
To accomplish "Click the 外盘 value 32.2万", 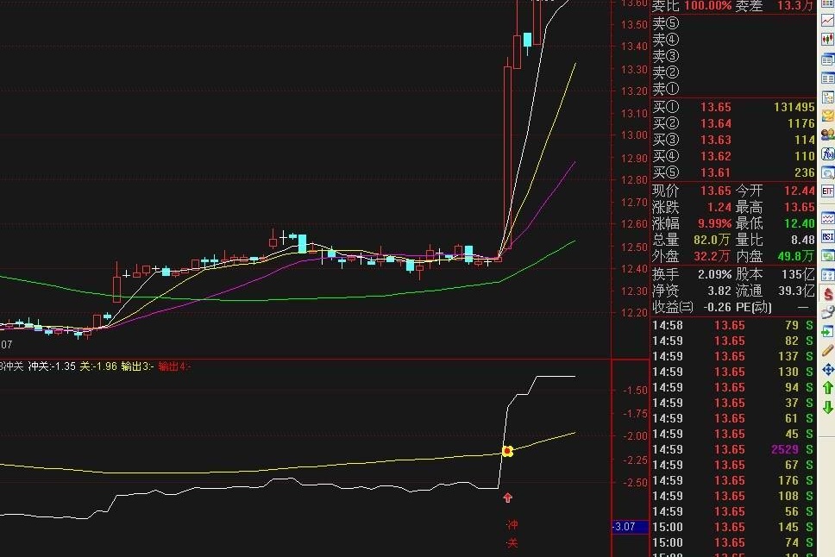I will coord(712,257).
